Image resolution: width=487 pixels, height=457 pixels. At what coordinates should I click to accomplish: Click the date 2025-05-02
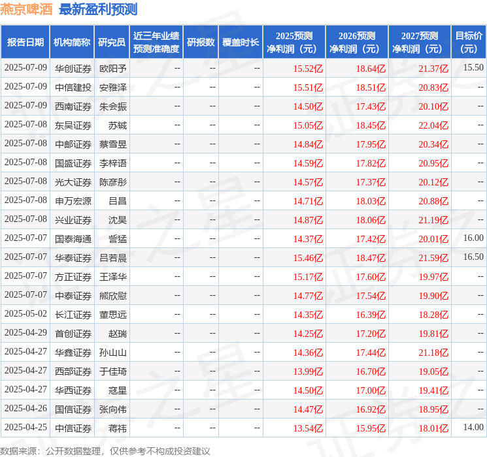point(25,313)
